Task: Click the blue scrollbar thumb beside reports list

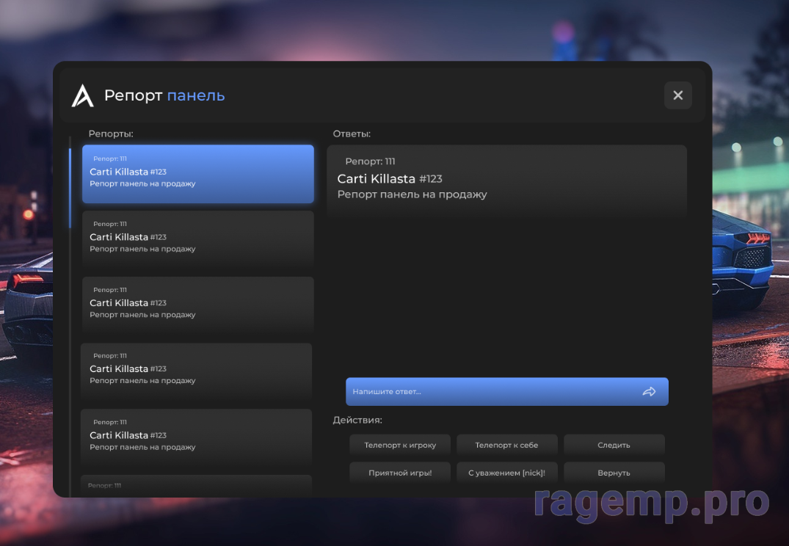Action: 70,188
